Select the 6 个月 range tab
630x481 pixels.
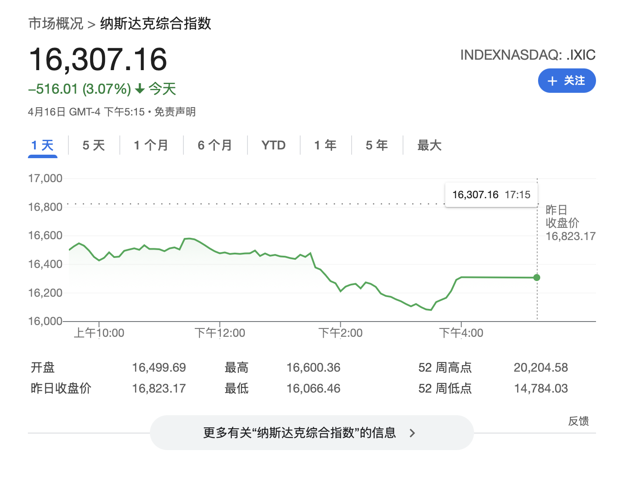[x=215, y=145]
